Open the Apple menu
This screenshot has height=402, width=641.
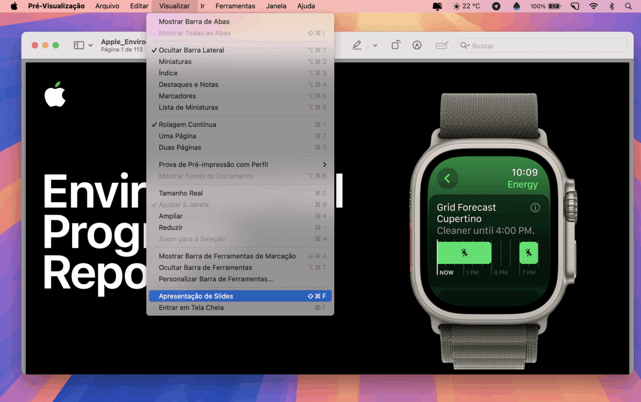pyautogui.click(x=14, y=6)
